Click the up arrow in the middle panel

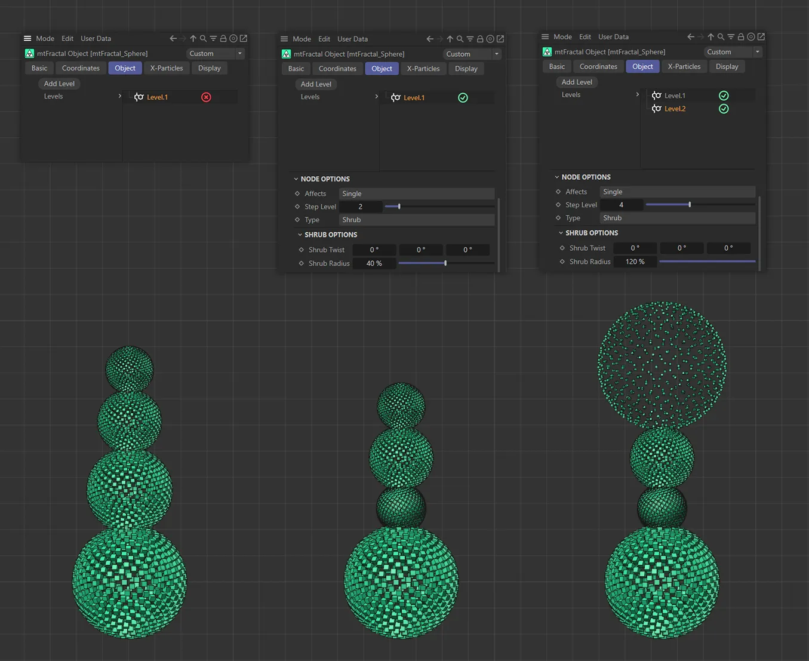coord(450,39)
